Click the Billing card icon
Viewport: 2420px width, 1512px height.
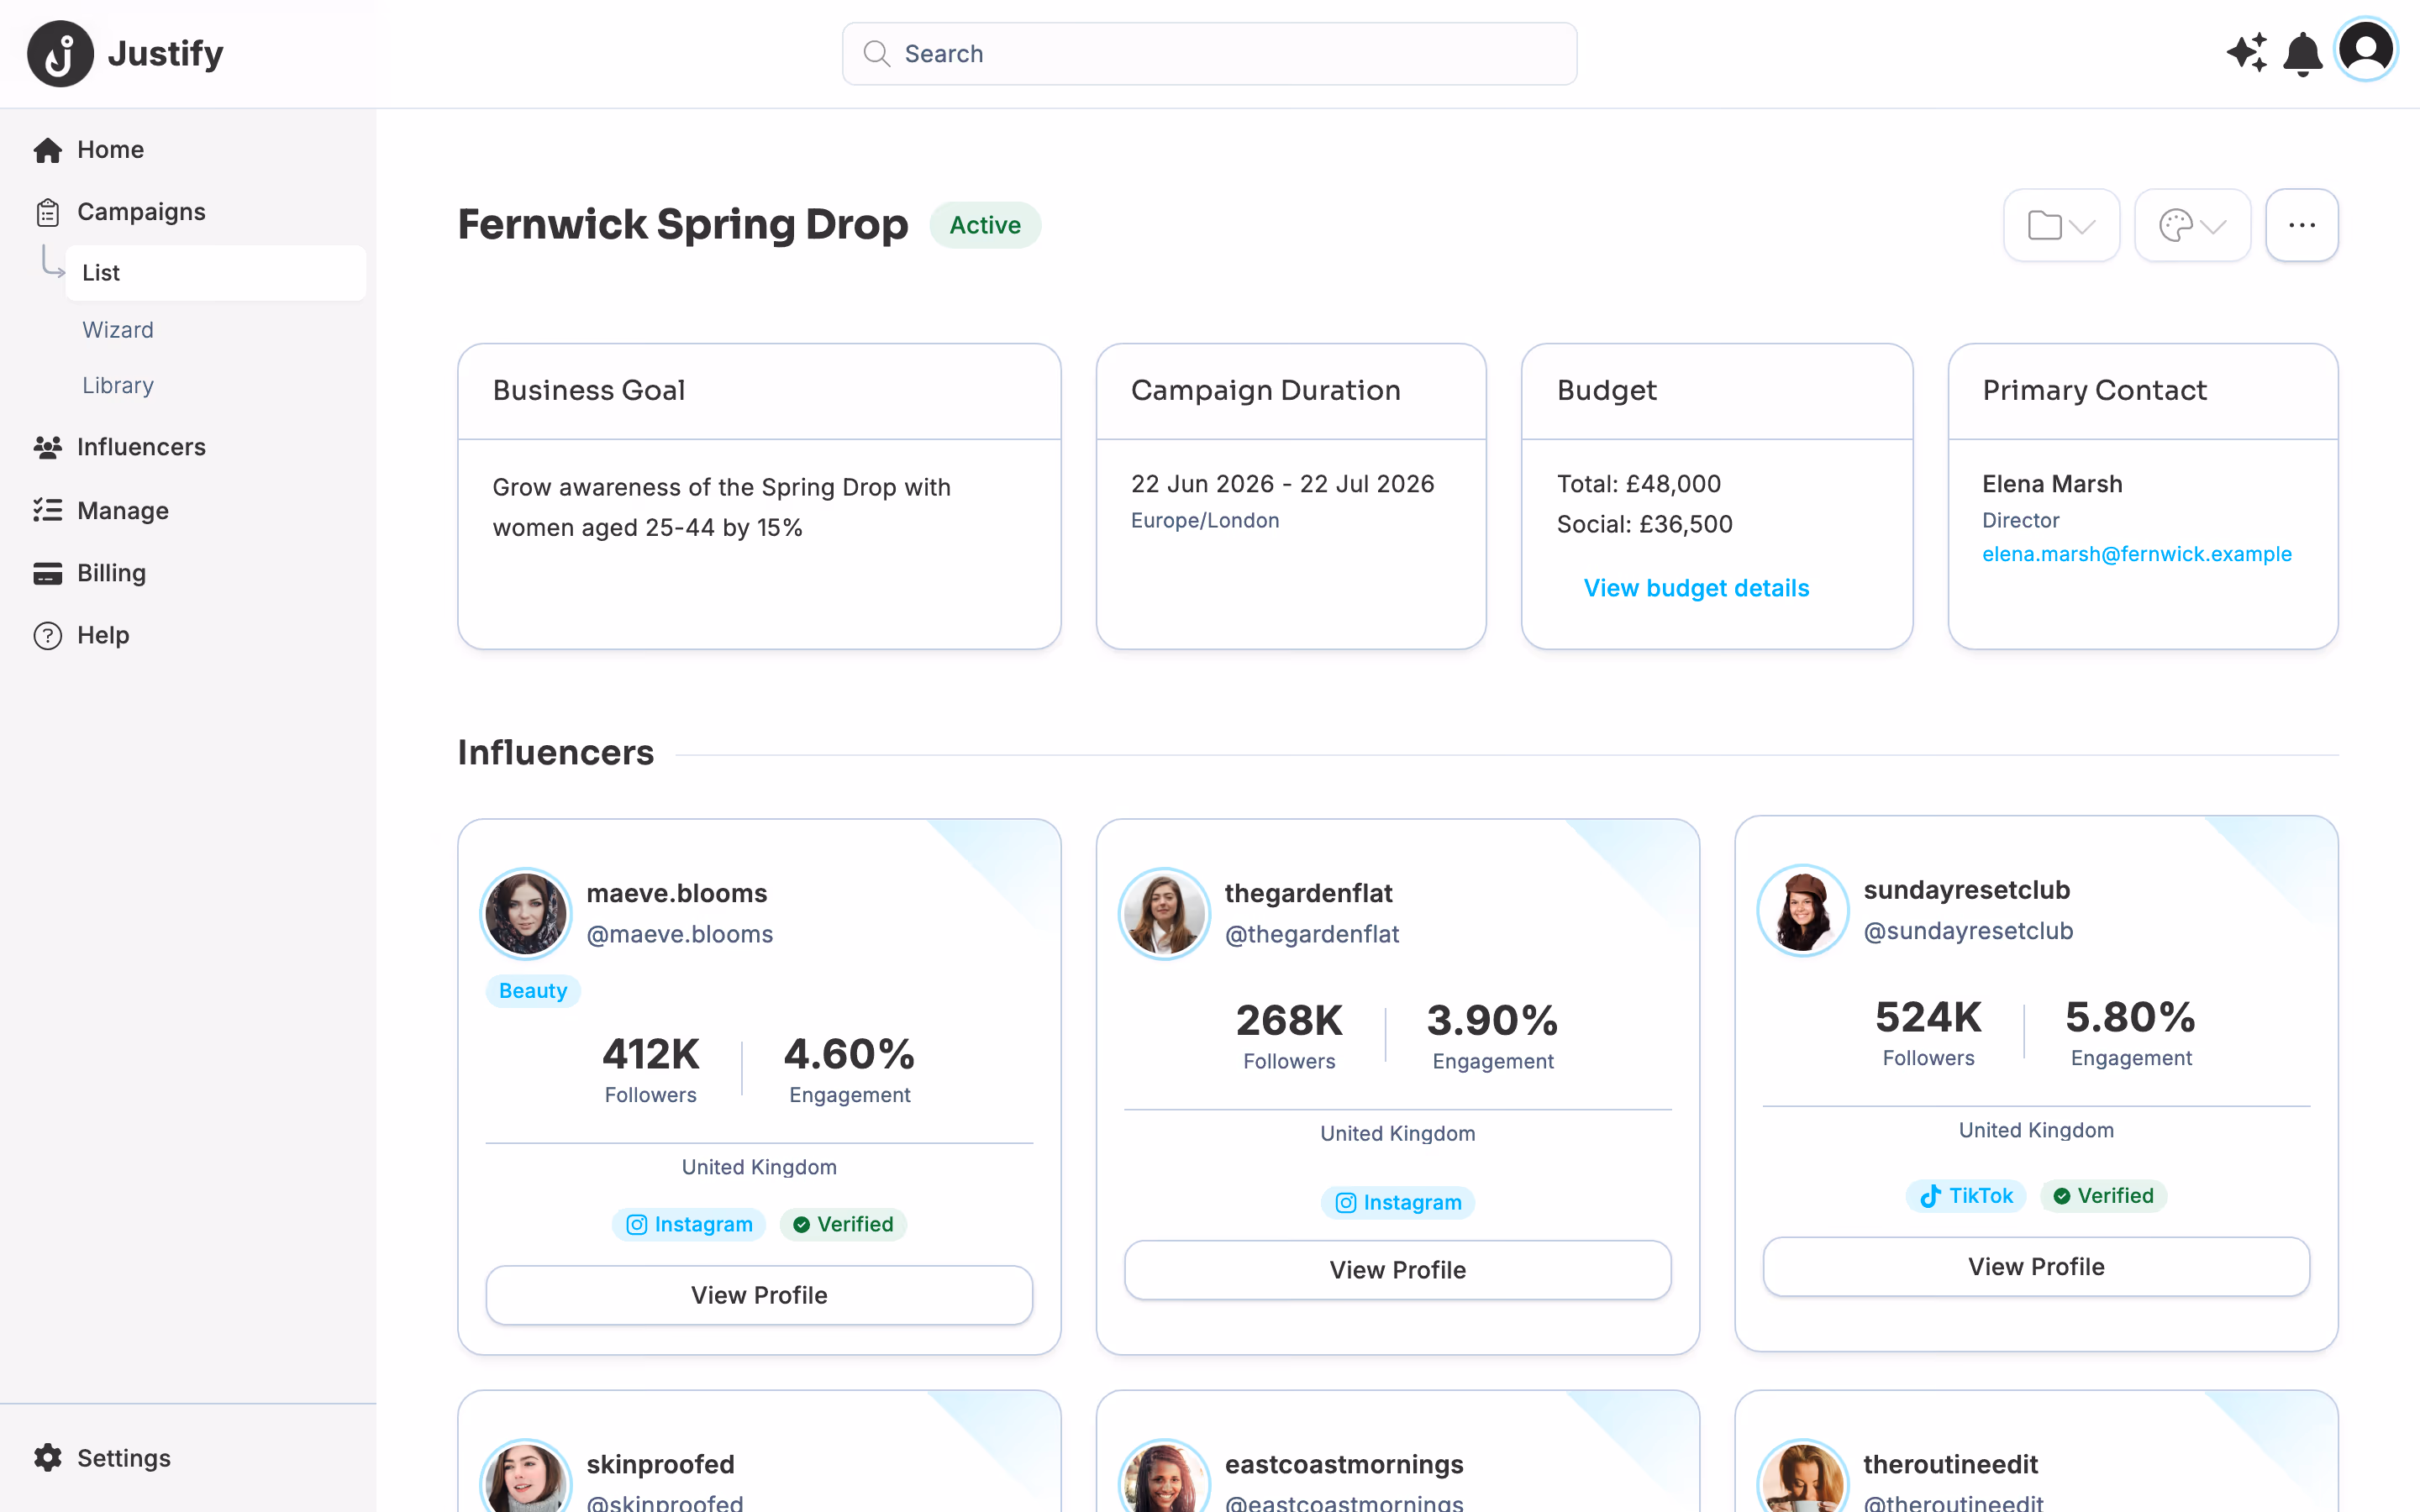48,573
